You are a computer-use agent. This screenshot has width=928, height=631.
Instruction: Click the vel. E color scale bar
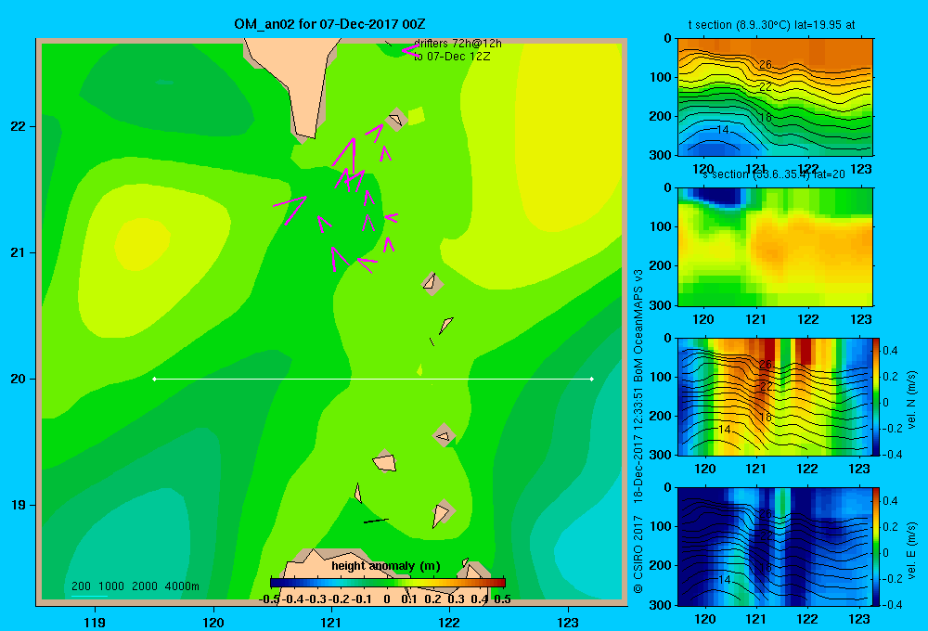point(877,547)
